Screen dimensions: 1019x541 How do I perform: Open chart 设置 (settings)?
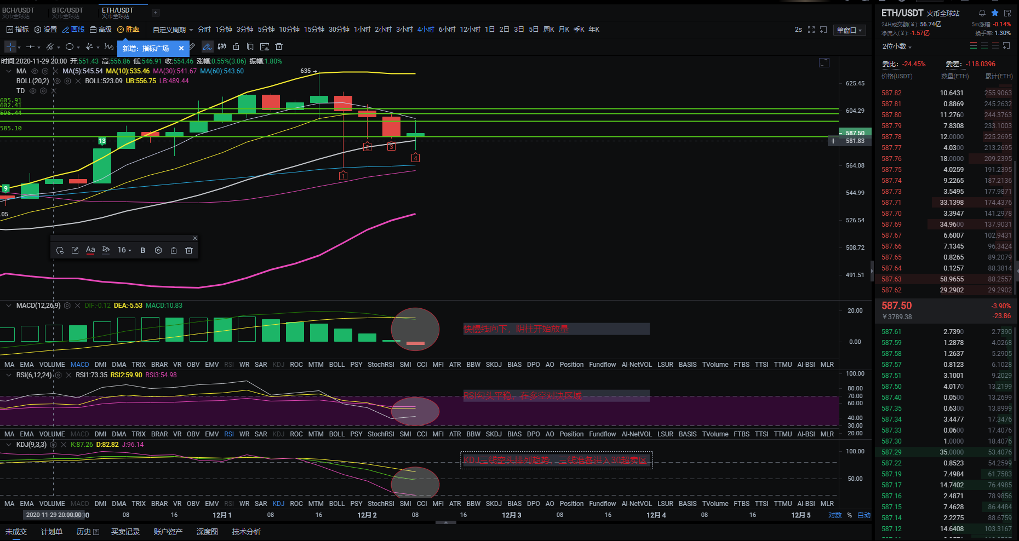(x=47, y=29)
